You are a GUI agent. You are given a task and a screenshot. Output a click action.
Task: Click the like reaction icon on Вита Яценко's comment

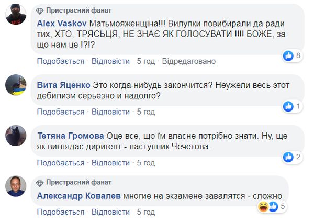pyautogui.click(x=288, y=106)
